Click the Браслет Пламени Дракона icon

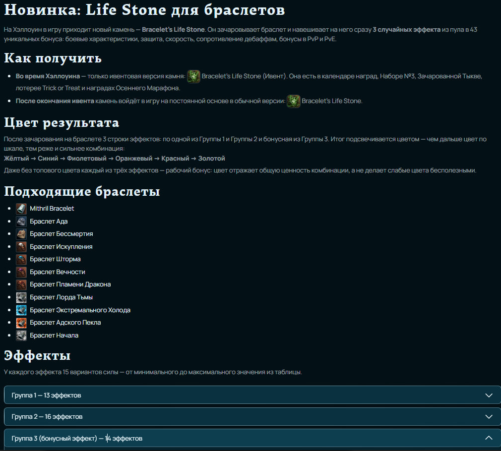pos(21,284)
